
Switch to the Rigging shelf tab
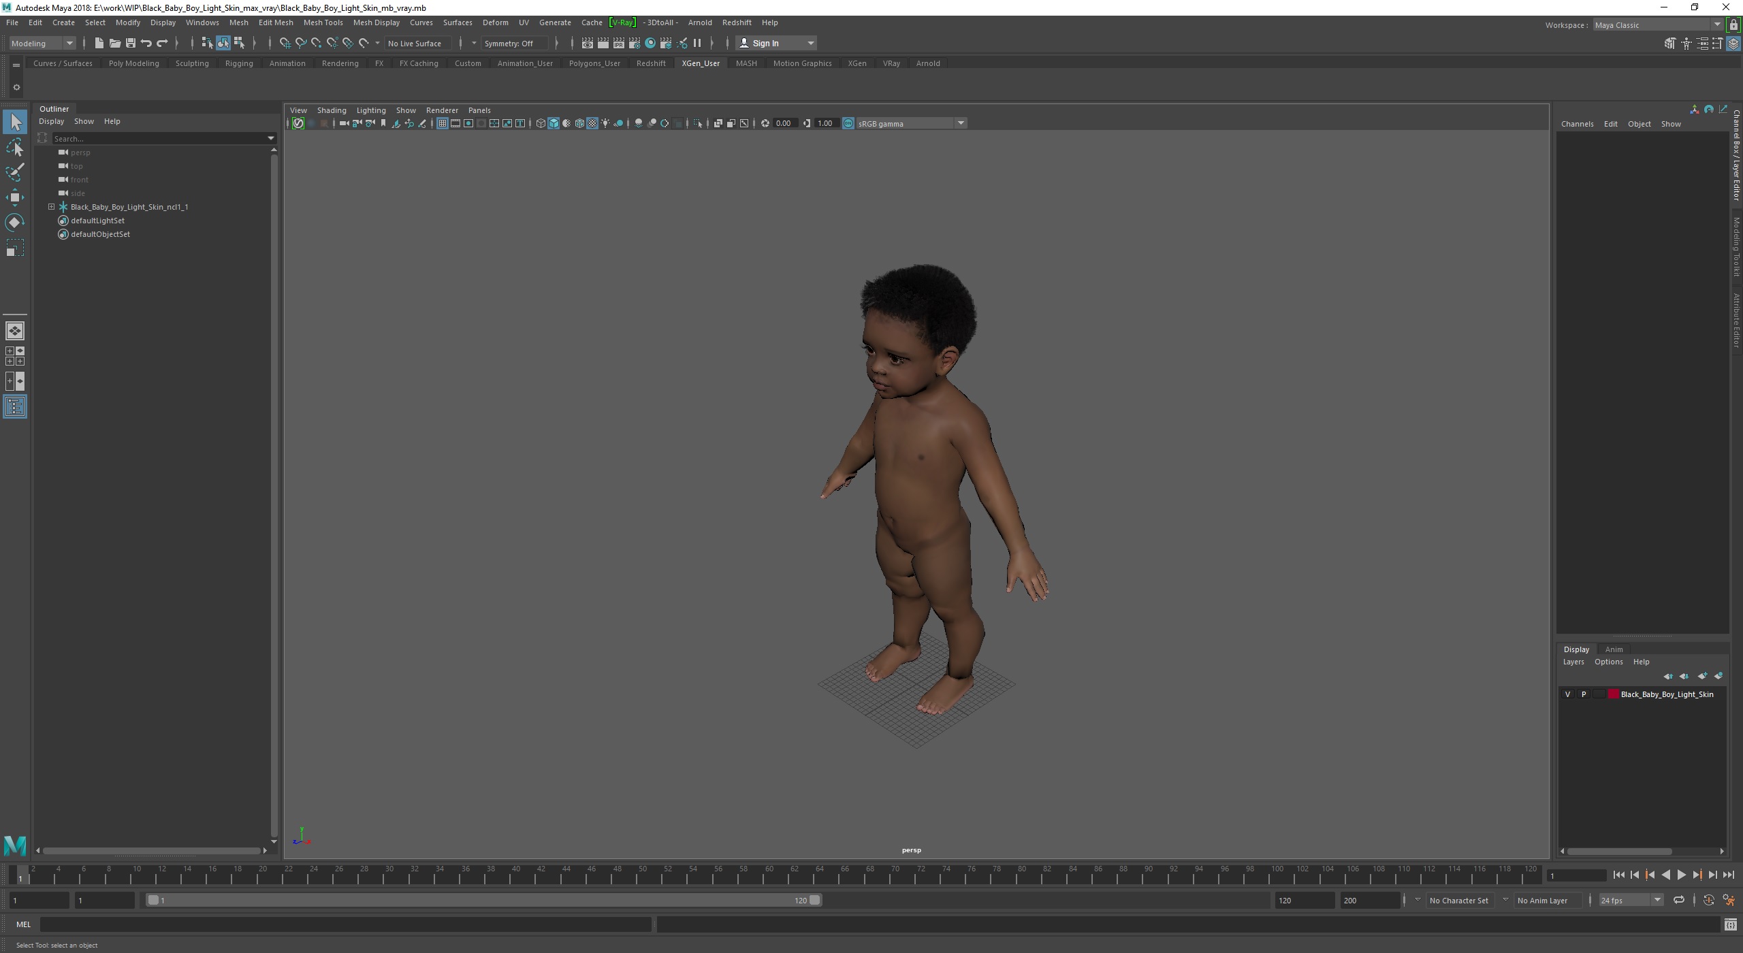(x=239, y=63)
